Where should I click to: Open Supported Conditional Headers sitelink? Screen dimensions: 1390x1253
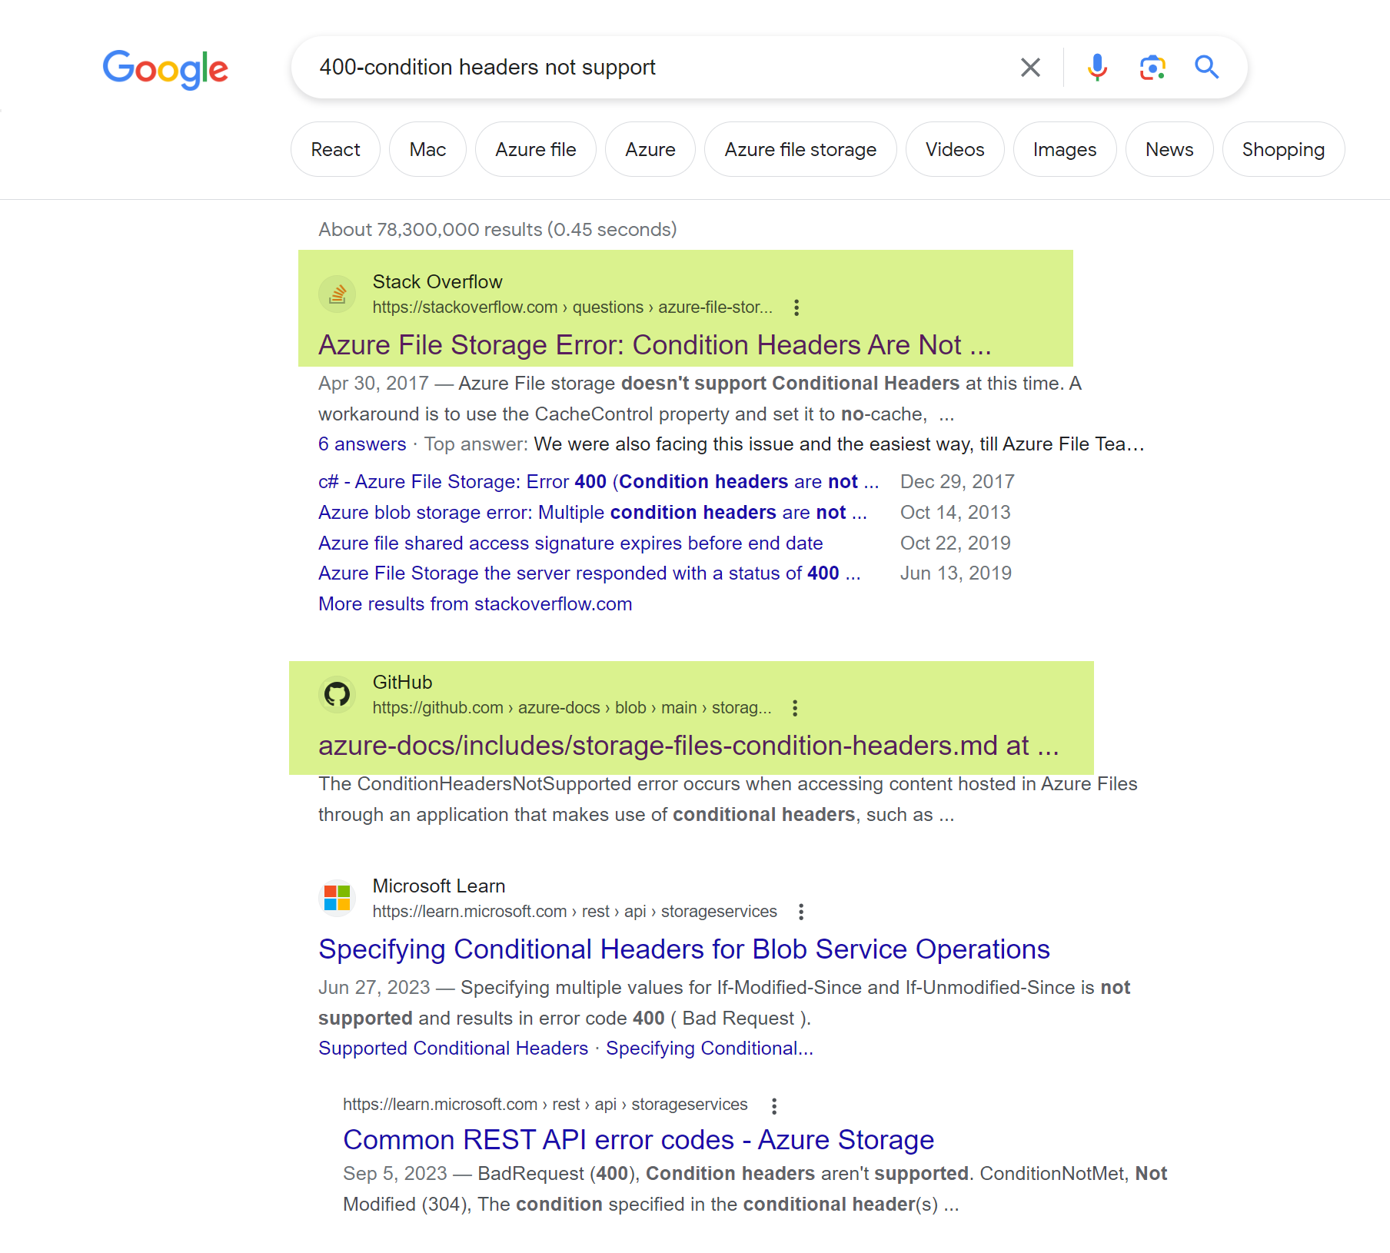click(453, 1049)
